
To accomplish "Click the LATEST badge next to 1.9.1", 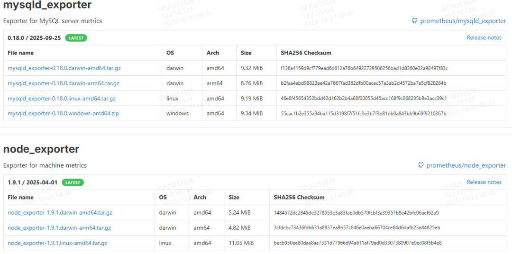I will [73, 182].
